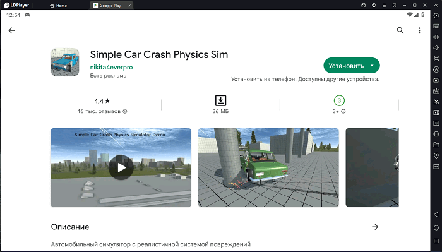Click the more options sidebar icon
The height and width of the screenshot is (252, 442).
tap(436, 166)
